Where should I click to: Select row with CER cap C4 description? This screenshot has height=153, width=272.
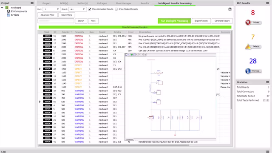click(x=134, y=51)
